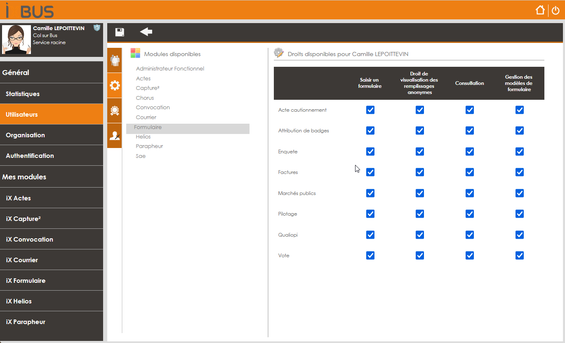Select Administrateur Fonctionnel module

170,69
